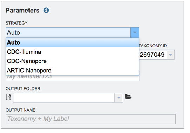Open folder browser for output folder
The width and height of the screenshot is (190, 133).
click(128, 97)
